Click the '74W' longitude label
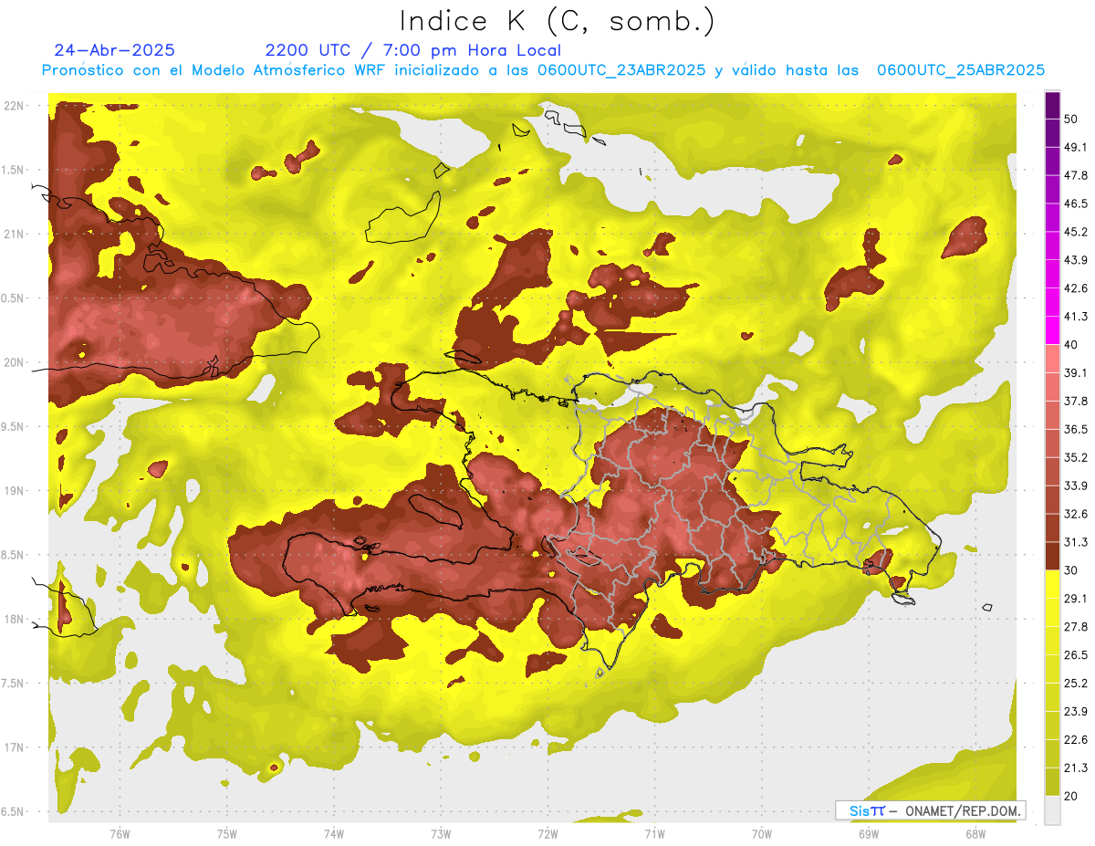 coord(334,833)
